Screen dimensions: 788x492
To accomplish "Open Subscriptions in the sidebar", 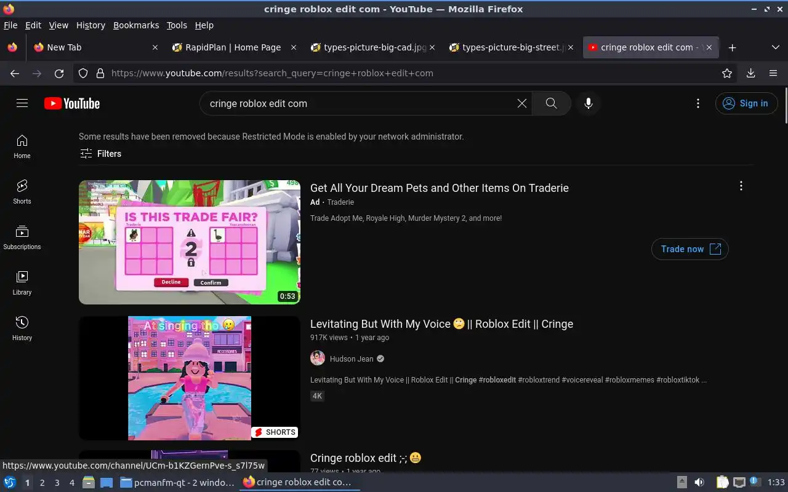I will (22, 238).
